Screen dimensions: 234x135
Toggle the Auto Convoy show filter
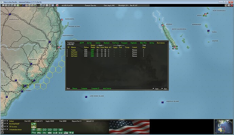(107, 88)
